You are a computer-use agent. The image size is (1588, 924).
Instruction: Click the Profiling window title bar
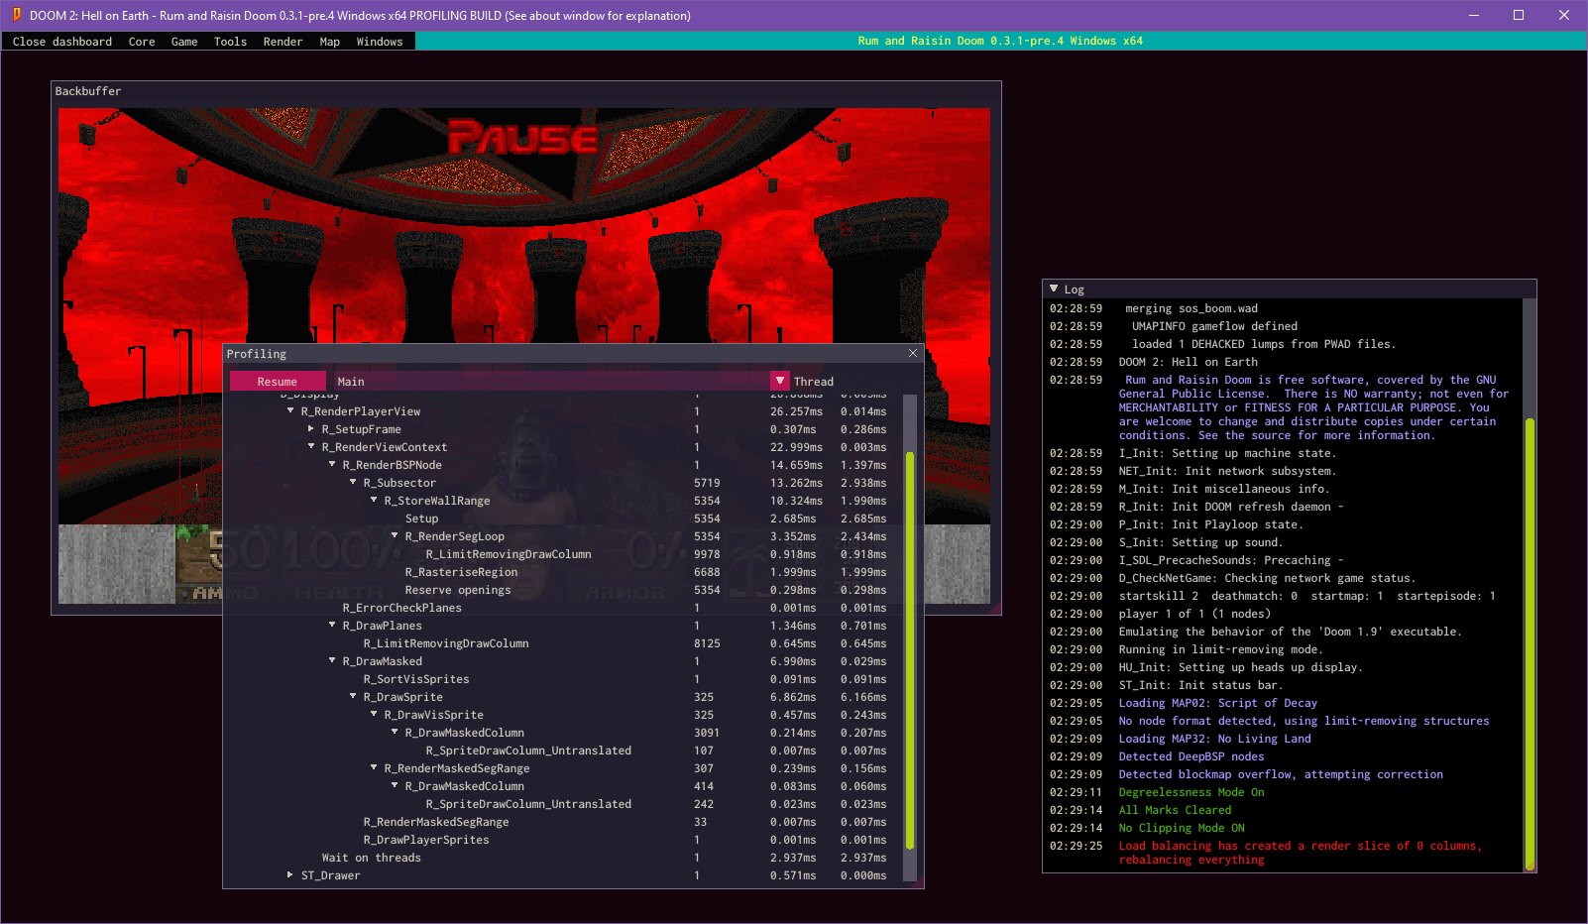point(573,354)
